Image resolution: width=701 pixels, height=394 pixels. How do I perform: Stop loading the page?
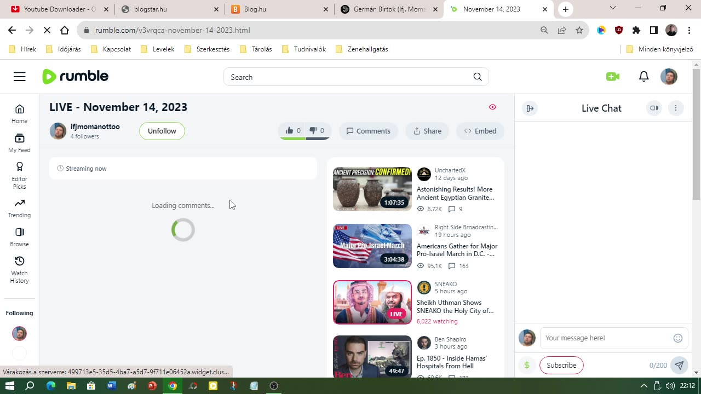47,31
